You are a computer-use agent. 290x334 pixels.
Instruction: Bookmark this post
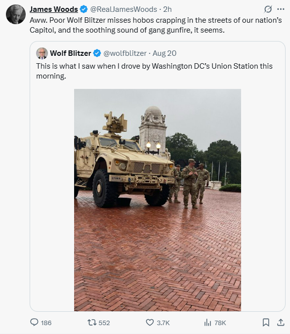coord(266,323)
